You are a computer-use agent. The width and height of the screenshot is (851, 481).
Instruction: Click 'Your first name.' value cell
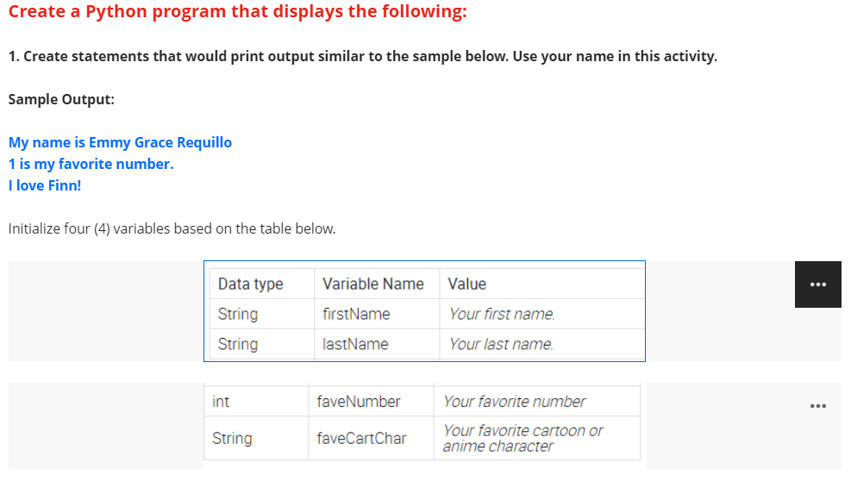(541, 314)
